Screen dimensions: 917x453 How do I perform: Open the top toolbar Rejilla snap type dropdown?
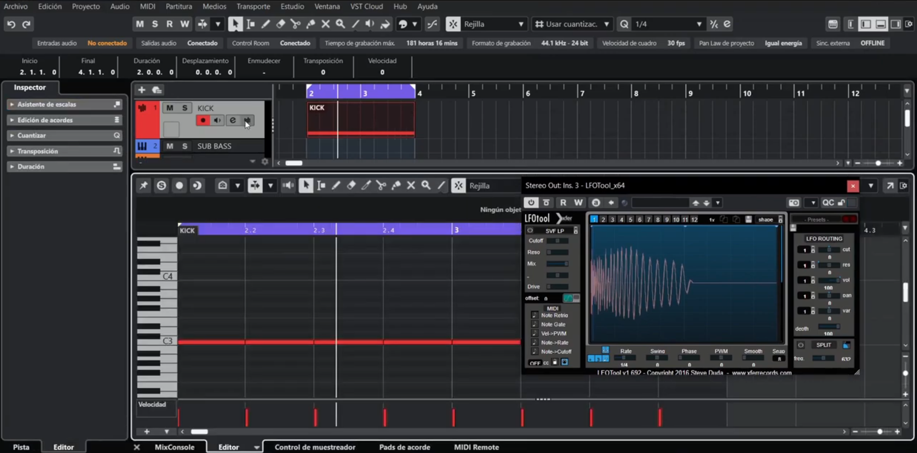520,24
